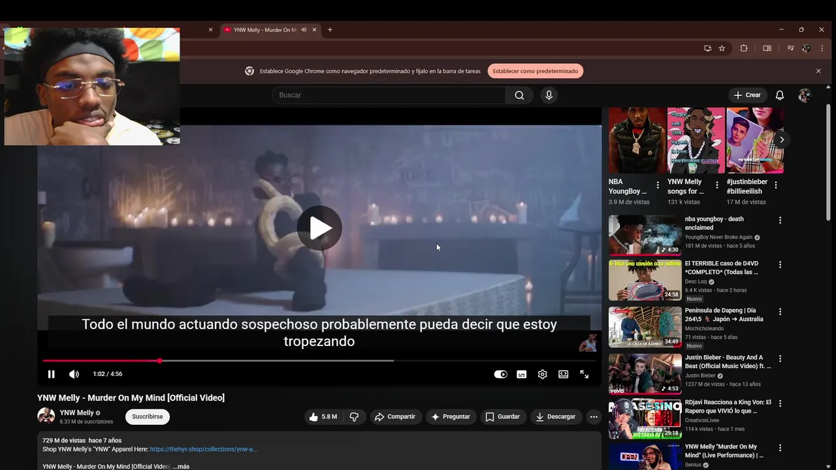
Task: Open the YNW Melly channel name
Action: [x=76, y=413]
